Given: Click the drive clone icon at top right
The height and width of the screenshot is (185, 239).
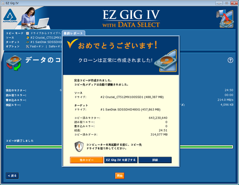Looking at the screenshot, I should click(225, 19).
